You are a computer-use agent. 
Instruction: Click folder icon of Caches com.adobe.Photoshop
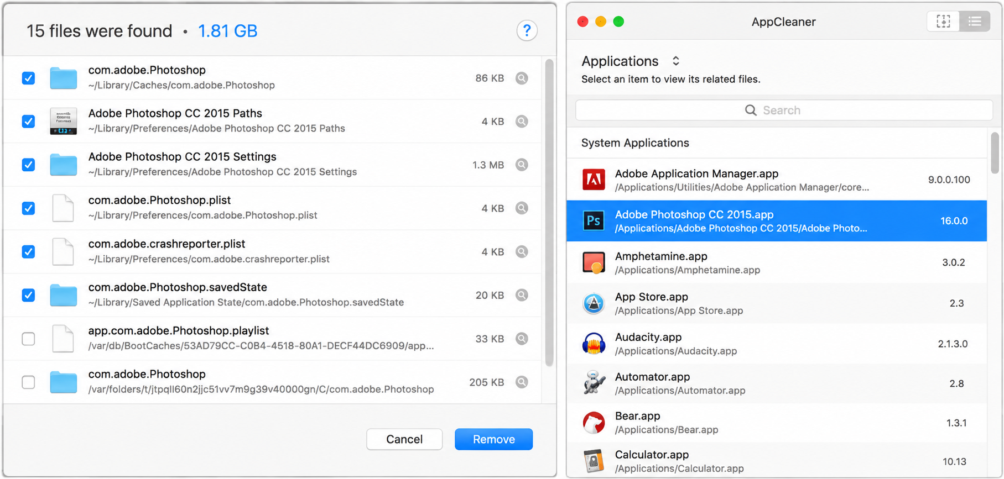63,78
